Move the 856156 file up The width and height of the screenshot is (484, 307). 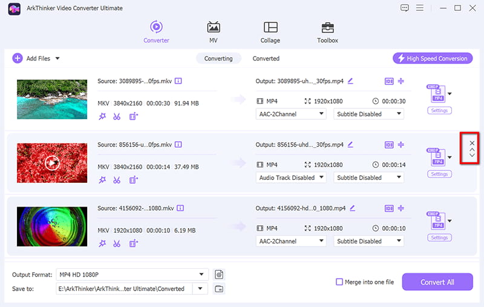472,150
